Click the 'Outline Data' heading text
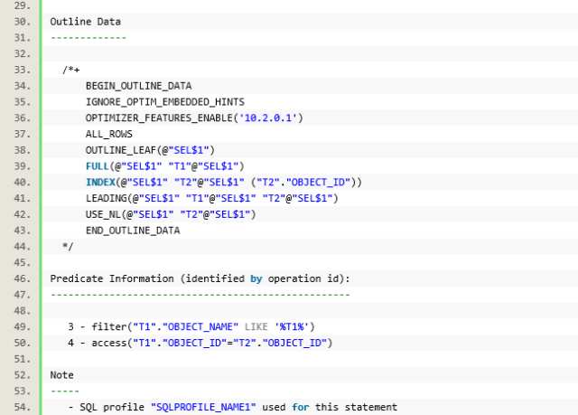Viewport: 578px width, 415px height. (x=85, y=21)
